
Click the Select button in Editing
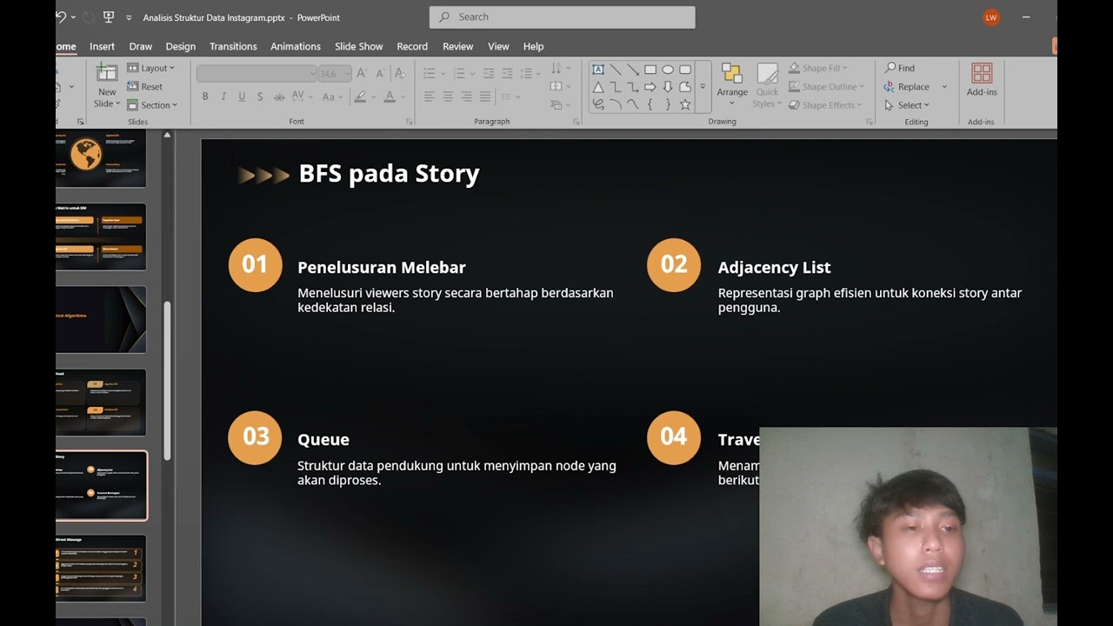(x=907, y=105)
